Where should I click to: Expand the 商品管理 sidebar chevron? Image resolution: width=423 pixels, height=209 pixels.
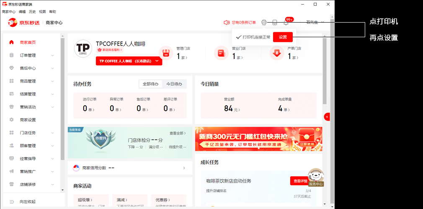point(53,82)
